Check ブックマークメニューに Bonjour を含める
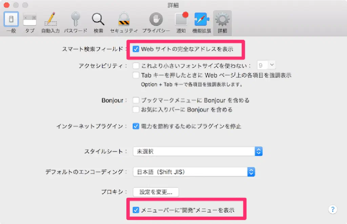The width and height of the screenshot is (347, 224). 136,100
